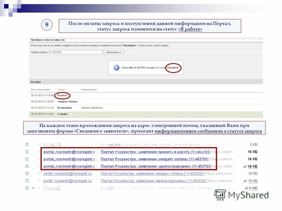Check the box of the 6 МБ email row
Screen dimensions: 282x211
coord(27,188)
